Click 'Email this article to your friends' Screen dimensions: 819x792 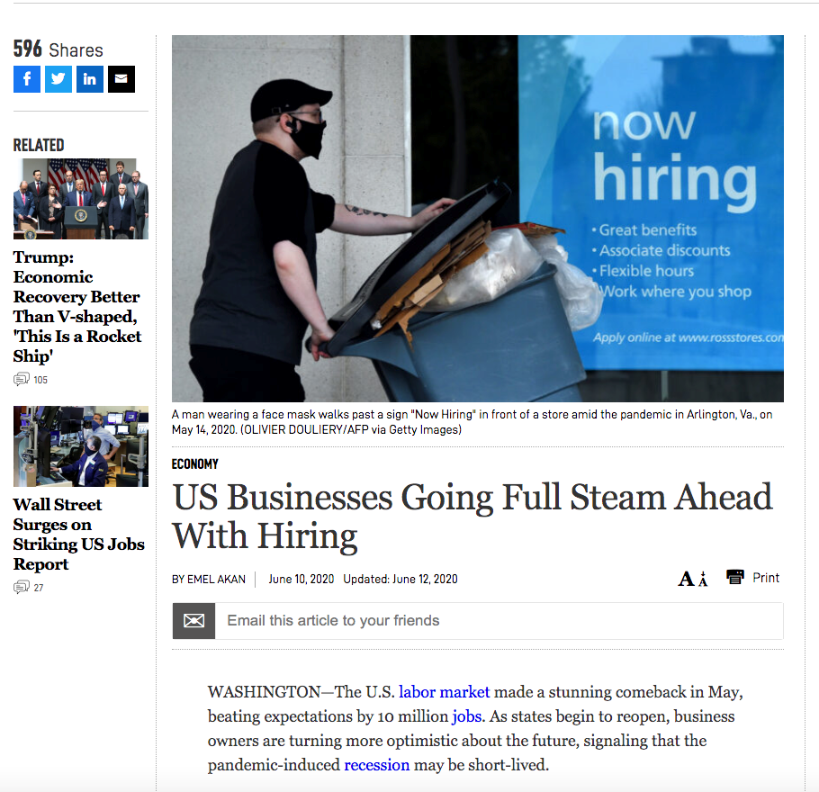click(x=333, y=621)
